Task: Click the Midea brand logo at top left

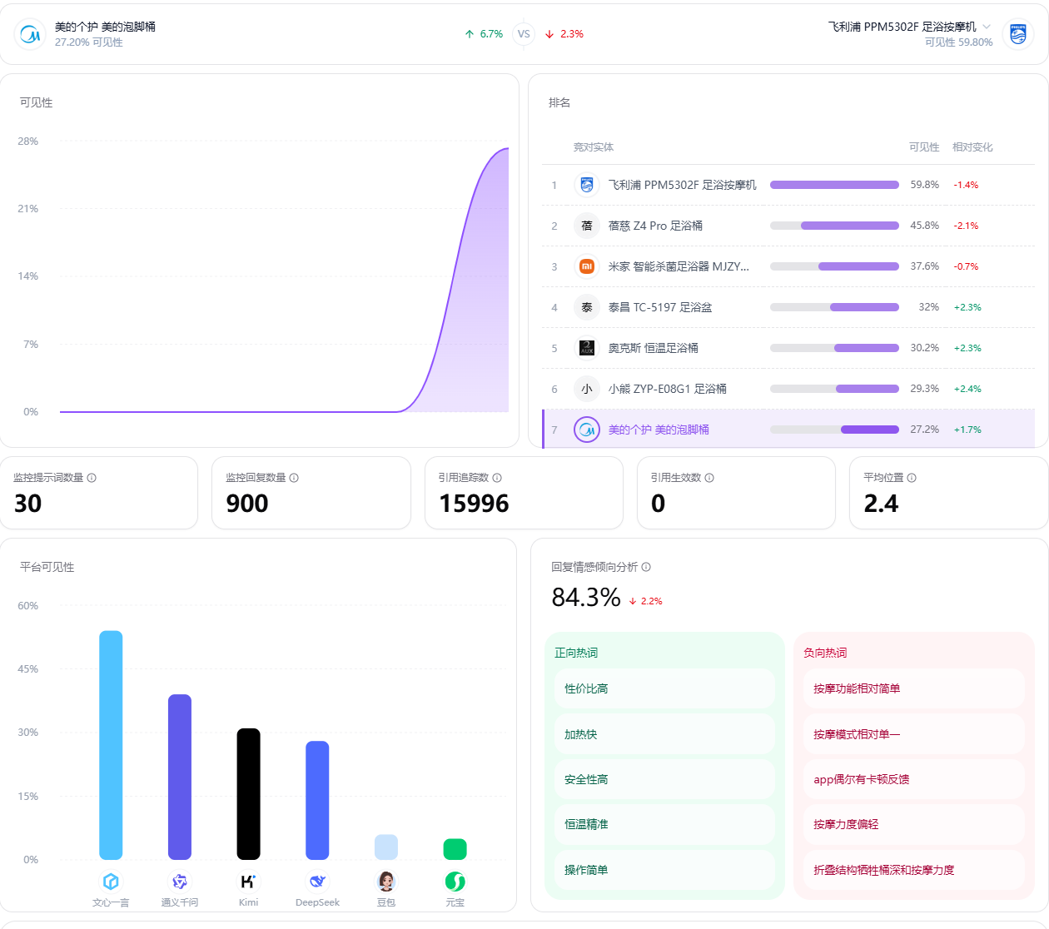Action: tap(30, 34)
